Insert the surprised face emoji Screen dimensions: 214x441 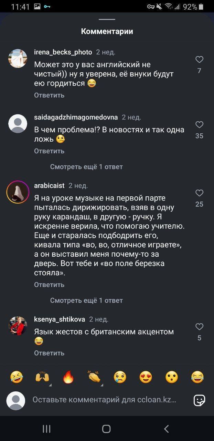coord(172,377)
